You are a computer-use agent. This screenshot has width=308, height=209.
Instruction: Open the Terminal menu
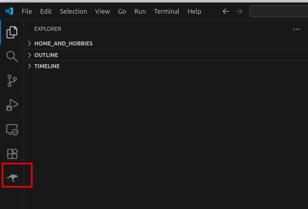pos(167,11)
